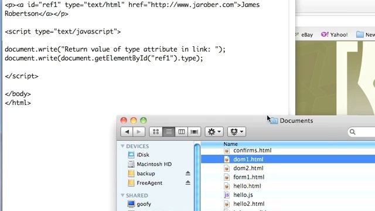Open the gear Action menu
The width and height of the screenshot is (375, 211).
(214, 132)
